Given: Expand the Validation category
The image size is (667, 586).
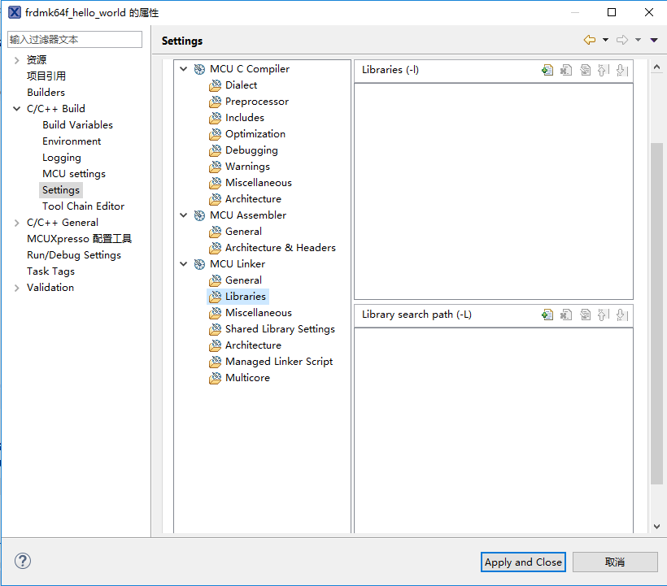Looking at the screenshot, I should point(17,288).
